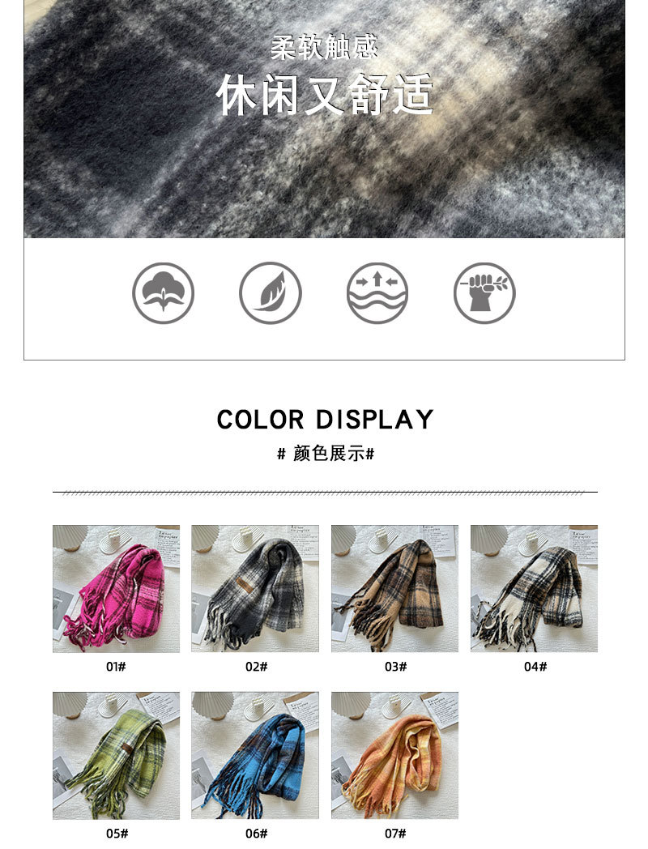
Task: Select the blue plaid scarf 06#
Action: (255, 755)
